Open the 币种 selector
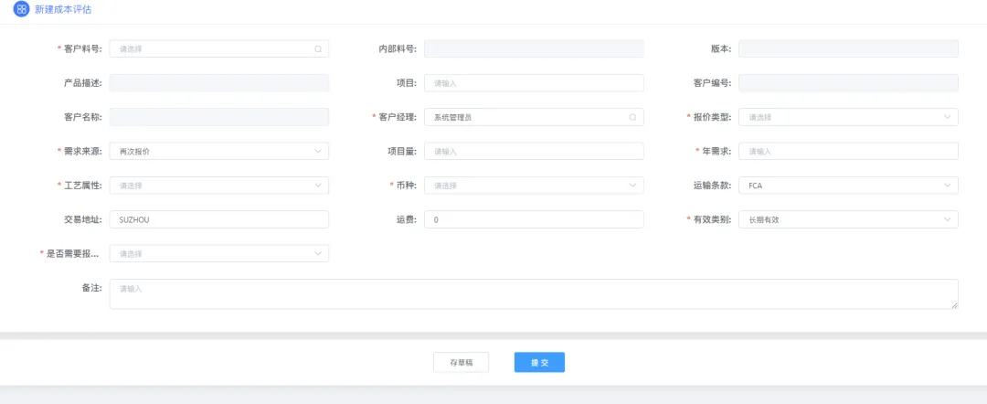987x404 pixels. (534, 185)
